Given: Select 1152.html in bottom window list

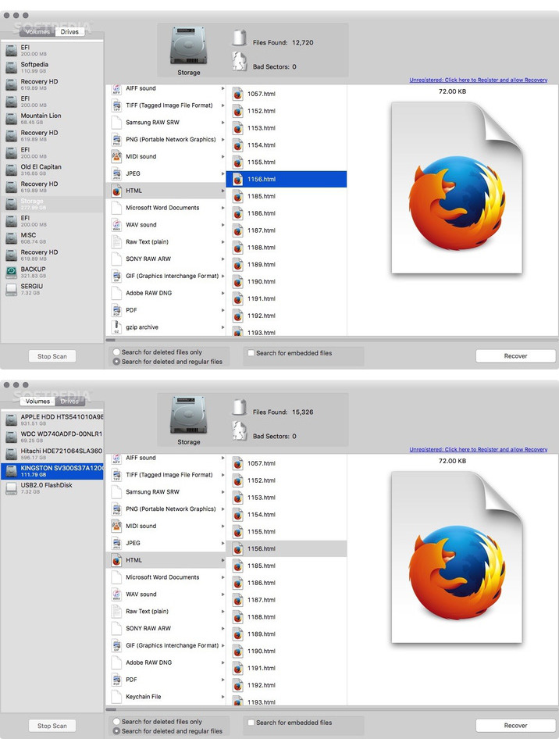Looking at the screenshot, I should 287,480.
